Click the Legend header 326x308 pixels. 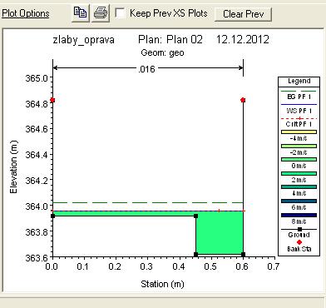click(x=299, y=81)
